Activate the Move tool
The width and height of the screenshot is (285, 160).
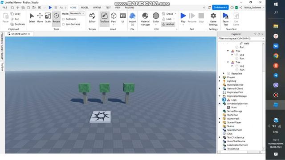40,18
